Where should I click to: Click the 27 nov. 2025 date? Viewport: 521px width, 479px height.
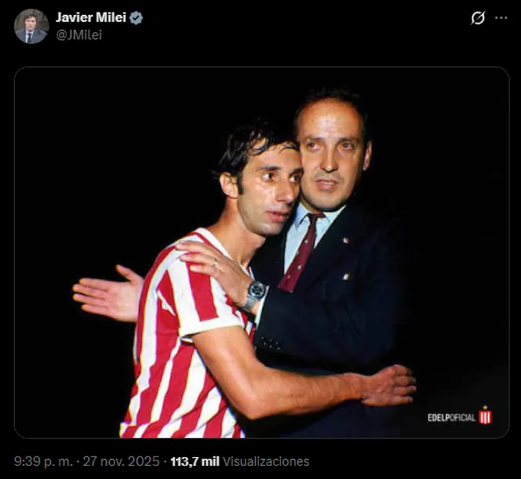(x=121, y=461)
